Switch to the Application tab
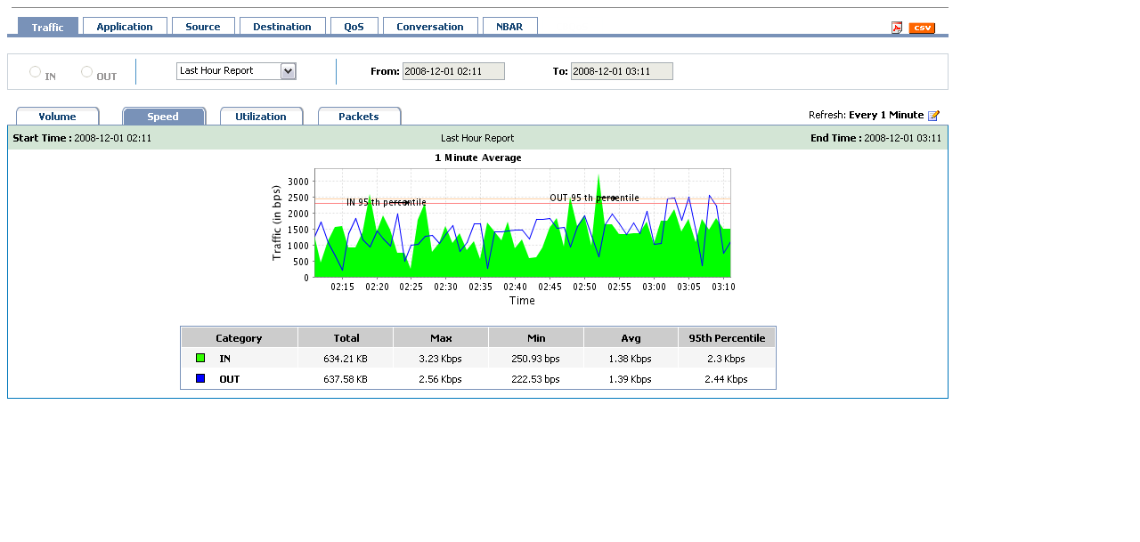This screenshot has width=1140, height=542. pos(125,27)
